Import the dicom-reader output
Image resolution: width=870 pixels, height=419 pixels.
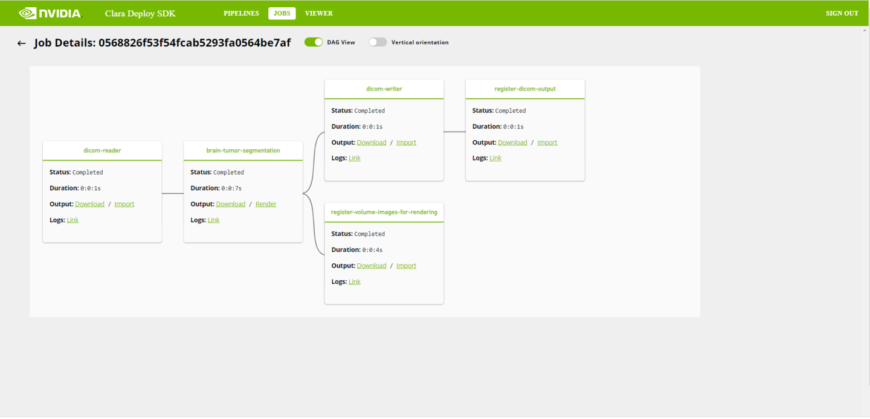tap(124, 204)
